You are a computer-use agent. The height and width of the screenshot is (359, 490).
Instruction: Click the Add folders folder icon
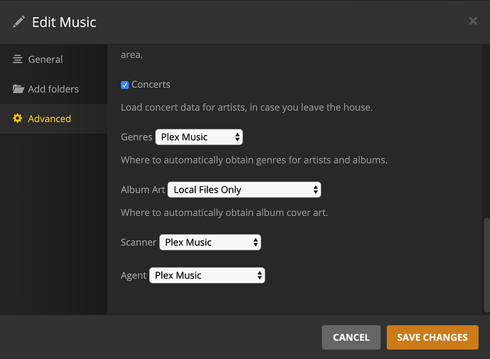pos(18,90)
